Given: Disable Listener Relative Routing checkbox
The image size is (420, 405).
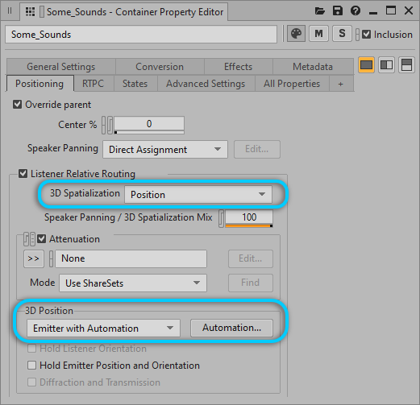Looking at the screenshot, I should click(x=23, y=174).
